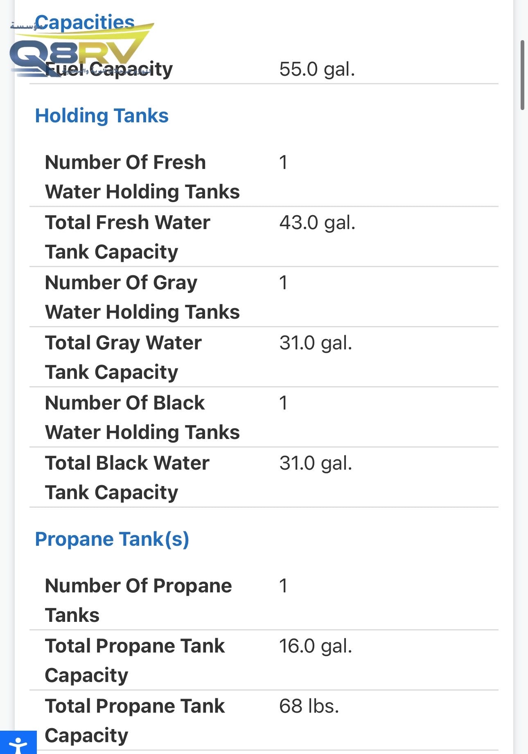The width and height of the screenshot is (528, 754).
Task: Click the Propane Tank(s) section heading
Action: [x=112, y=539]
